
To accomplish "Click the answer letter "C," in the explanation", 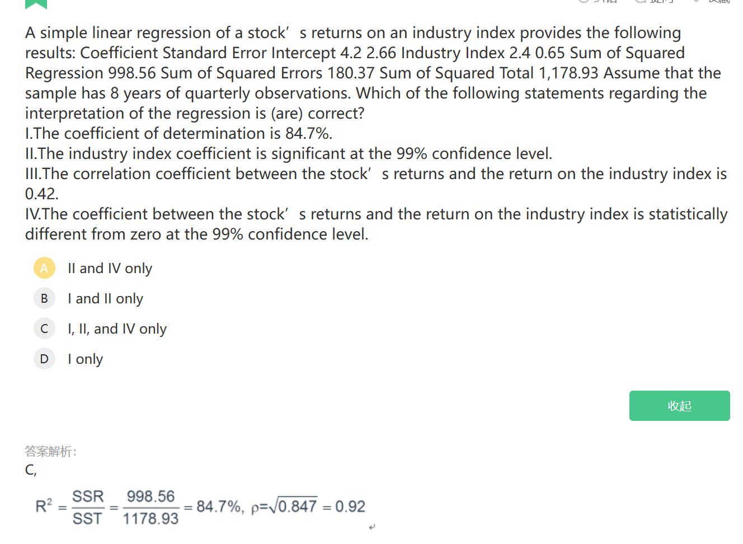I will 31,470.
